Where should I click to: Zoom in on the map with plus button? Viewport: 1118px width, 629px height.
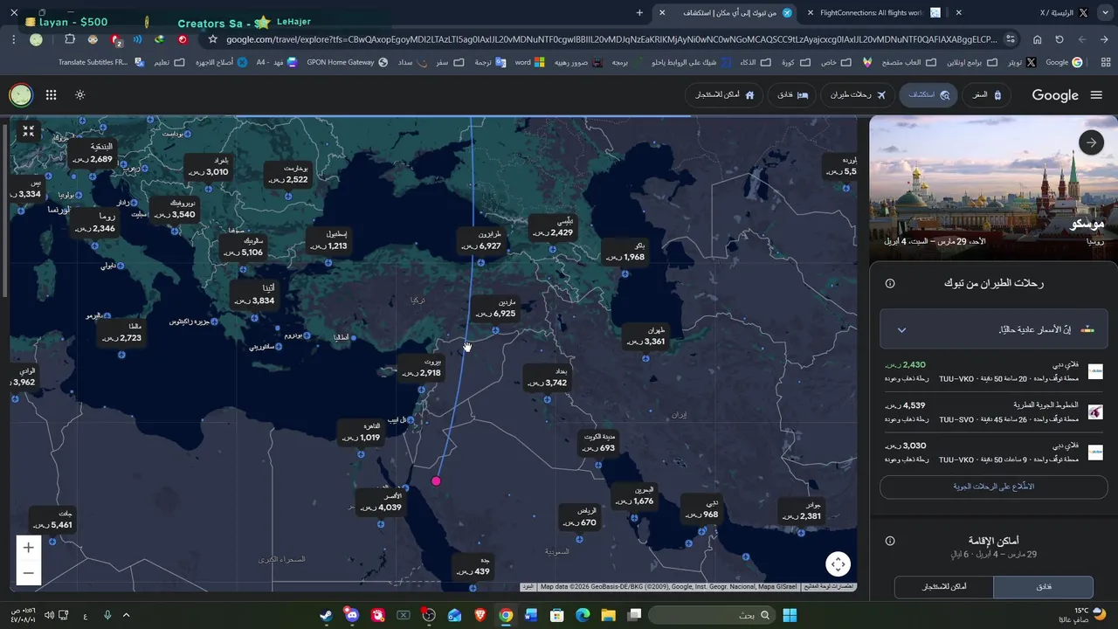[x=28, y=548]
